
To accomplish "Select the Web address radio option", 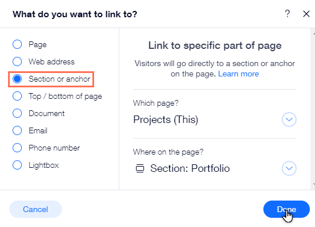I will point(17,61).
